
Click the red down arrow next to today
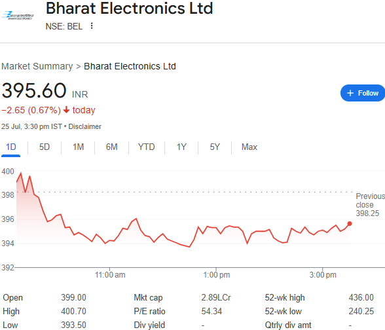click(x=66, y=110)
